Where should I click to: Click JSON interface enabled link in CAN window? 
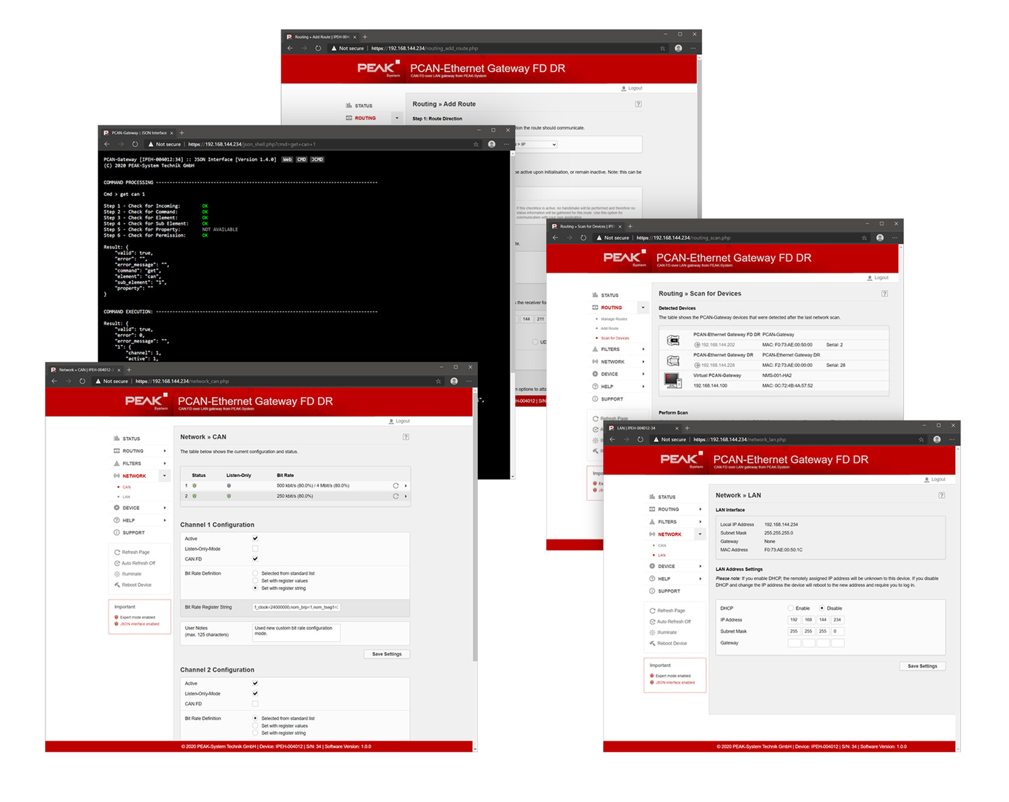click(x=139, y=624)
